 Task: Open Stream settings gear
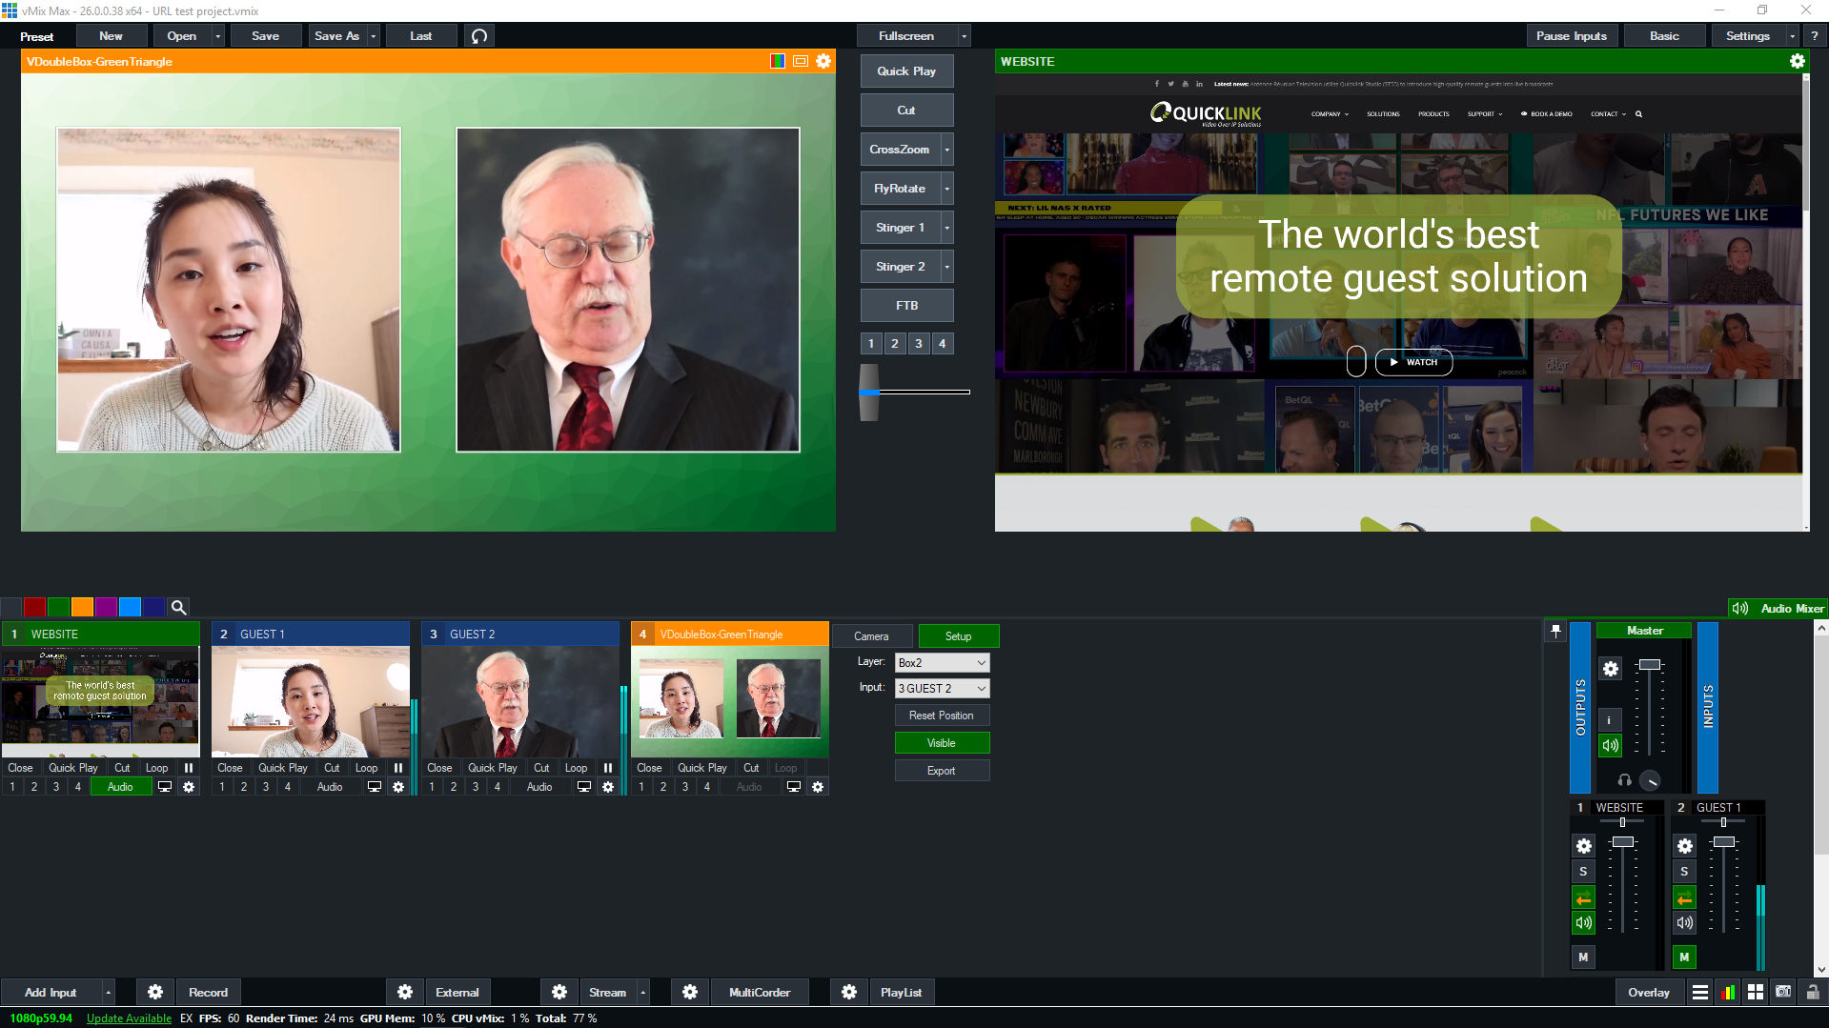point(559,993)
